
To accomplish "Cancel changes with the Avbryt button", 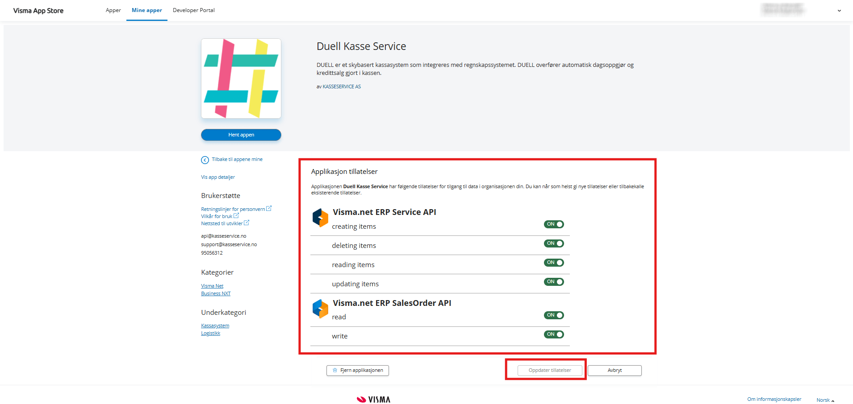I will coord(615,371).
